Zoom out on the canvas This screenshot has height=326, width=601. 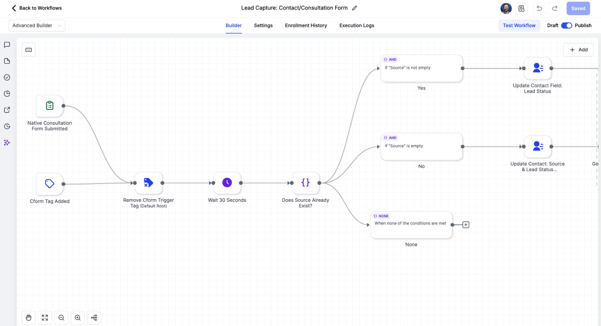coord(62,318)
